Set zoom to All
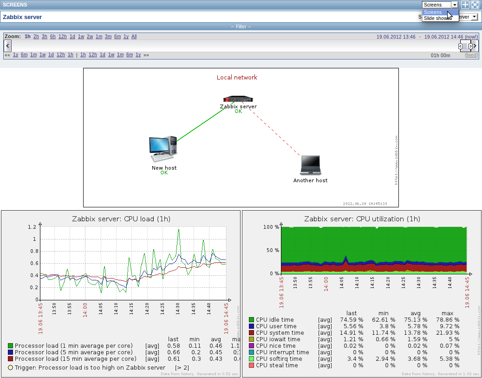 (x=134, y=36)
